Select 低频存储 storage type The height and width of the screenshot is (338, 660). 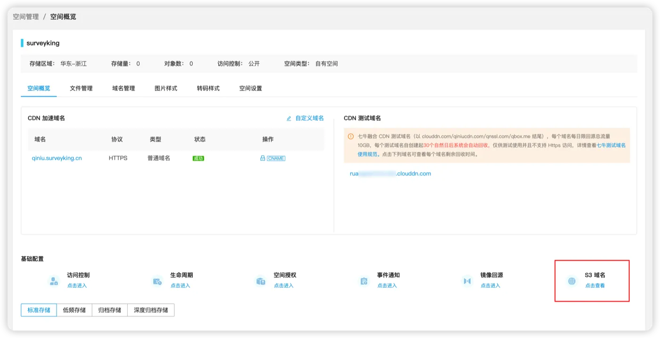pyautogui.click(x=74, y=310)
